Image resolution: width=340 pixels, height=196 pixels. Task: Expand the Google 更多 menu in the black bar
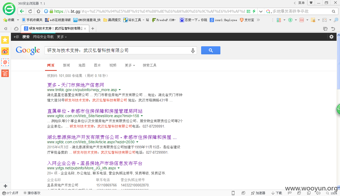(x=62, y=37)
